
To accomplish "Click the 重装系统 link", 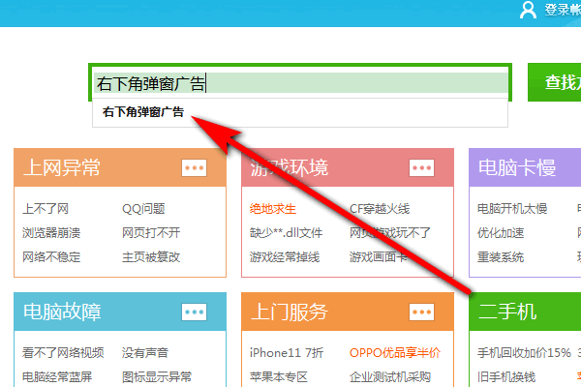I will (x=501, y=257).
